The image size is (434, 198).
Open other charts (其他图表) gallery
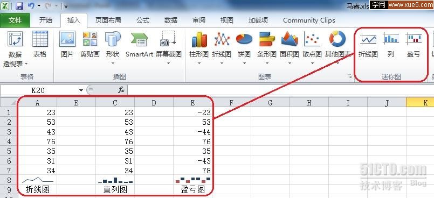coord(337,44)
